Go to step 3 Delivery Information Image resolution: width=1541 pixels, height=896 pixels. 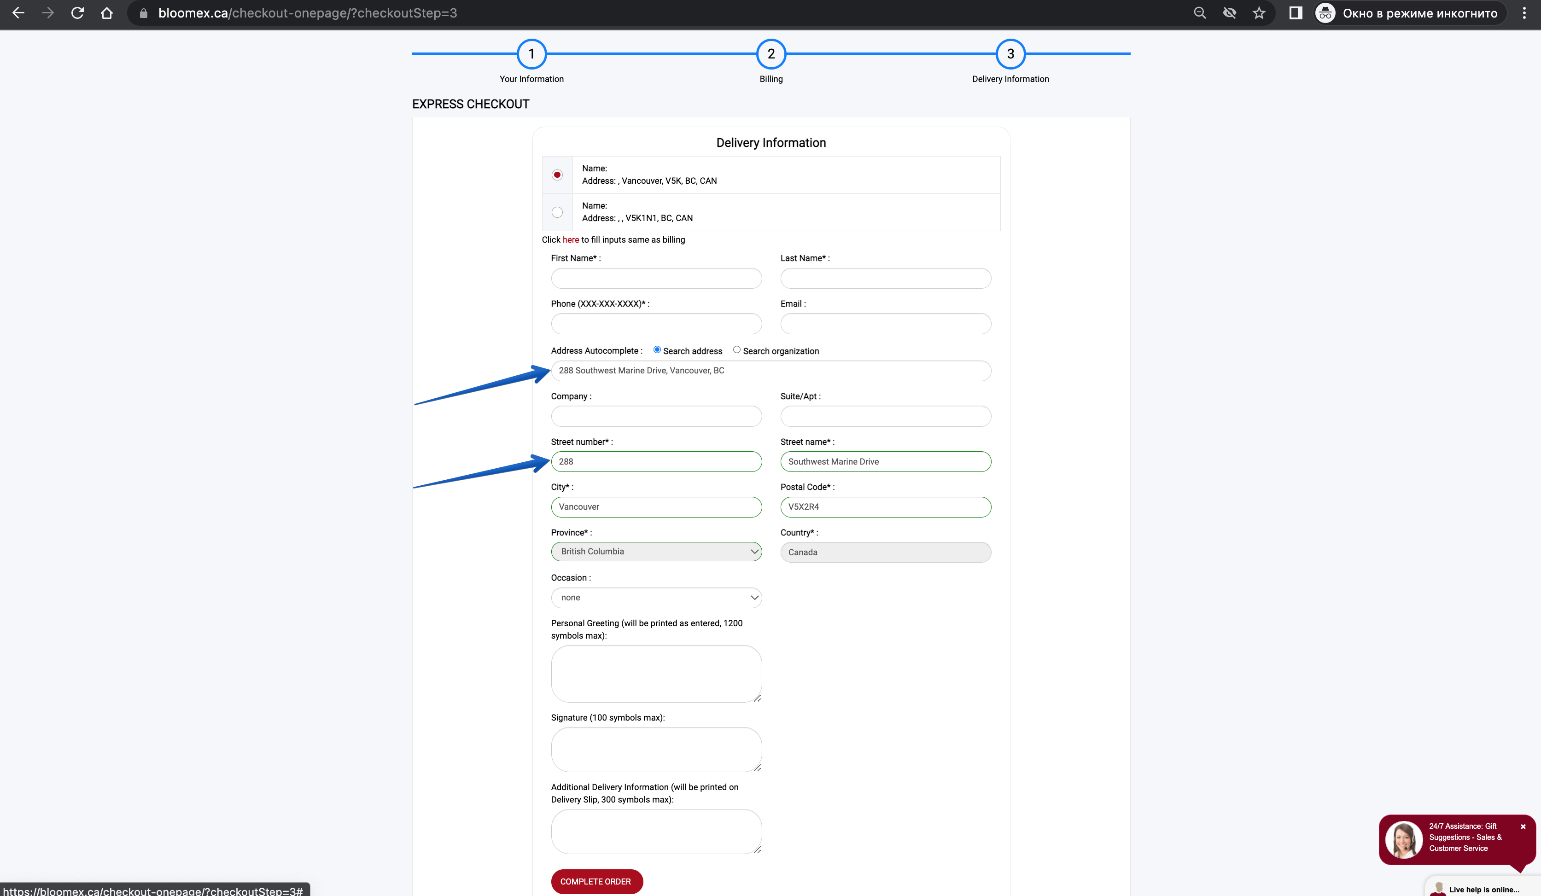(1010, 54)
